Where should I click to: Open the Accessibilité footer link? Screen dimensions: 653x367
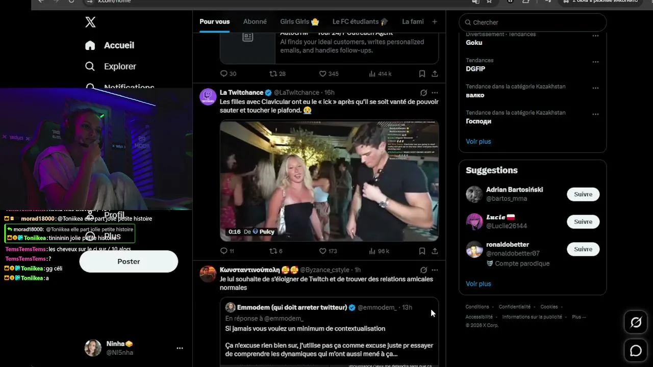tap(479, 317)
